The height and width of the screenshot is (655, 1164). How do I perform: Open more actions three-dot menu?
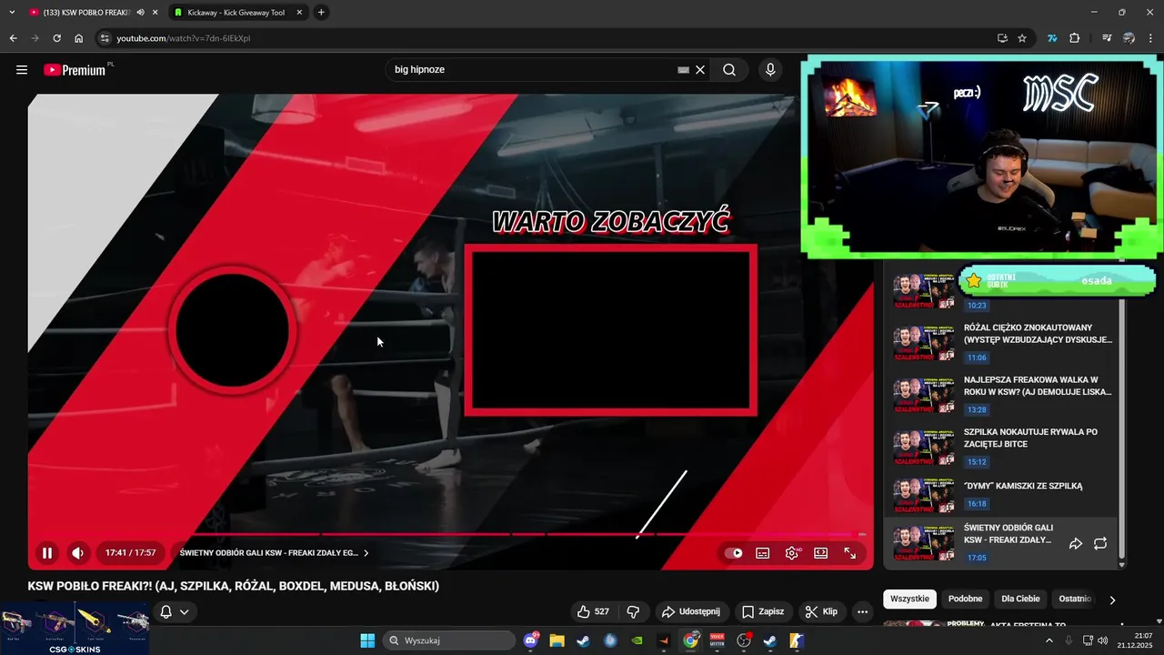[x=863, y=611]
